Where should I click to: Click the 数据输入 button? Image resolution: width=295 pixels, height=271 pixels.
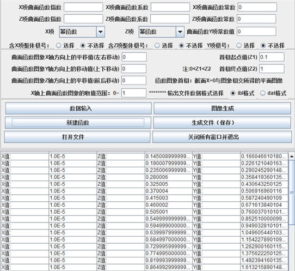pyautogui.click(x=78, y=109)
